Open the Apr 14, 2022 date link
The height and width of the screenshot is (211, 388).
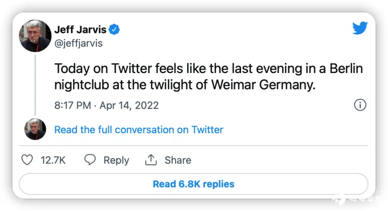click(x=129, y=105)
